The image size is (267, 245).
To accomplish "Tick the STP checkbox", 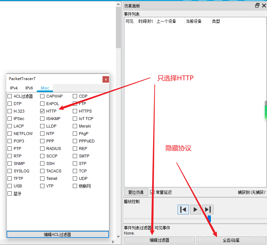I will pos(75,164).
